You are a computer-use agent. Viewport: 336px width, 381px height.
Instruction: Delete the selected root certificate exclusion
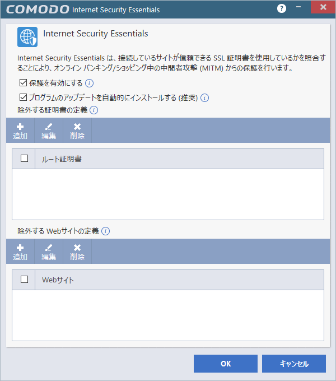(x=77, y=131)
